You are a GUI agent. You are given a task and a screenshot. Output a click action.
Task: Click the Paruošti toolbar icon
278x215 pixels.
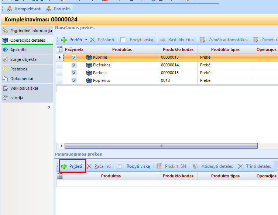point(48,9)
